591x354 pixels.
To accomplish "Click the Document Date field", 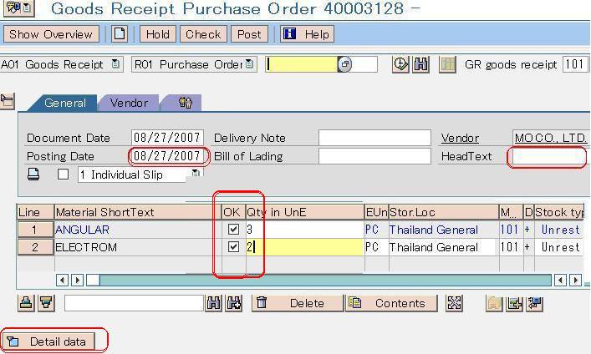I will [x=167, y=138].
